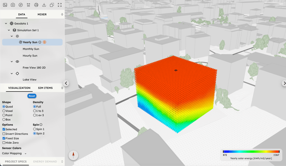This screenshot has width=286, height=166.
Task: Take a screenshot with the camera icon
Action: click(13, 5)
